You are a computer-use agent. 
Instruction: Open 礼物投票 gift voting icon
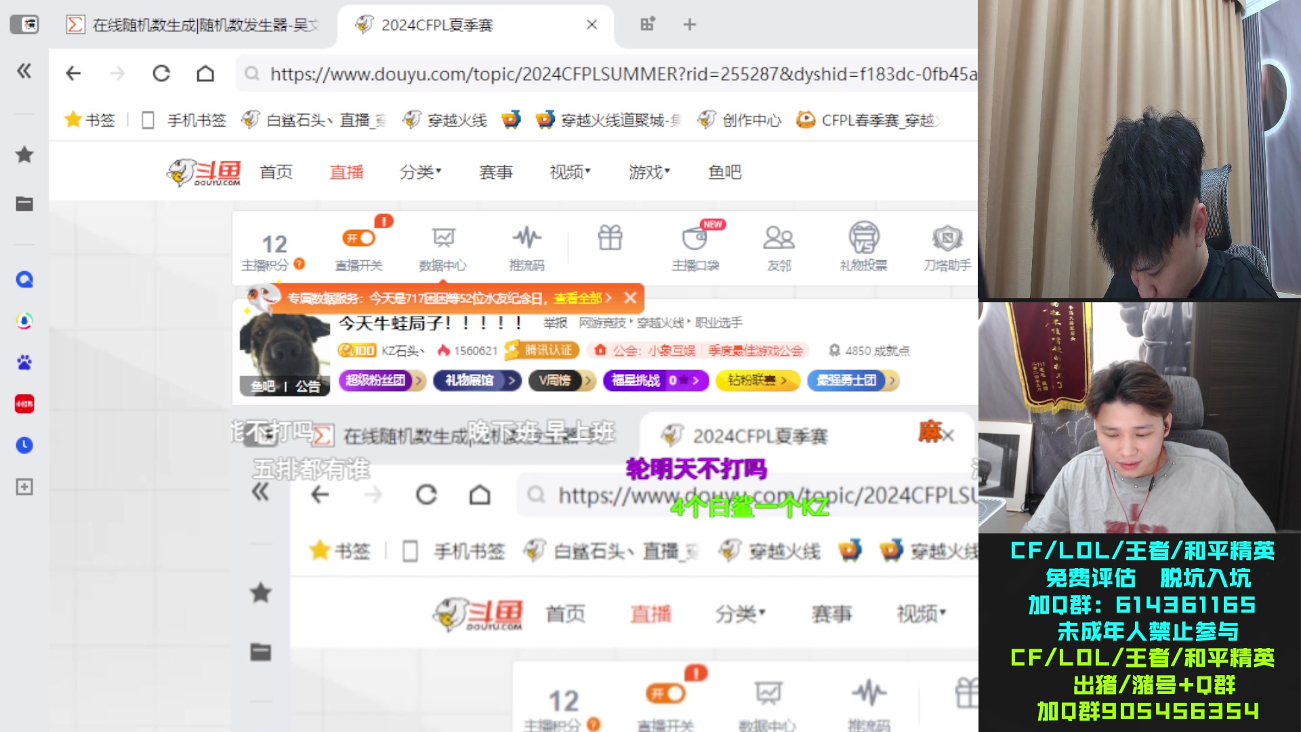point(864,247)
